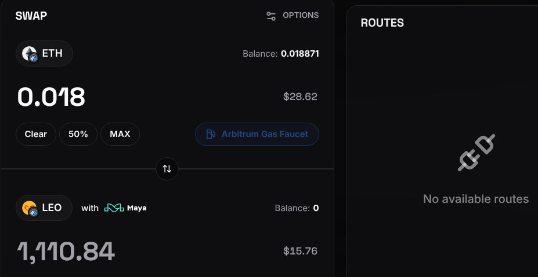This screenshot has width=538, height=277.
Task: Click the disconnected plug icon
Action: coord(476,153)
